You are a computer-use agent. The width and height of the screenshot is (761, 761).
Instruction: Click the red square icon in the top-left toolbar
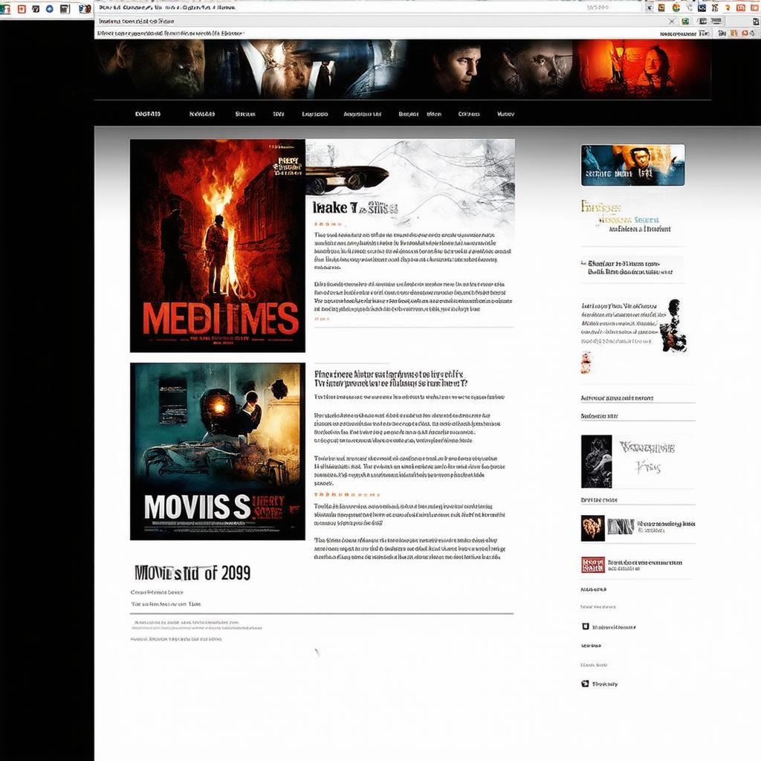click(22, 9)
